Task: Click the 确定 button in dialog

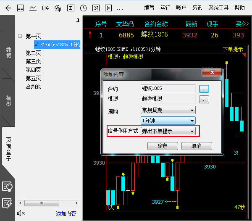Action: coord(162,146)
